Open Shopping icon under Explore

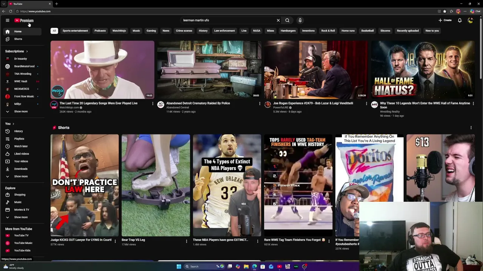[x=7, y=195]
